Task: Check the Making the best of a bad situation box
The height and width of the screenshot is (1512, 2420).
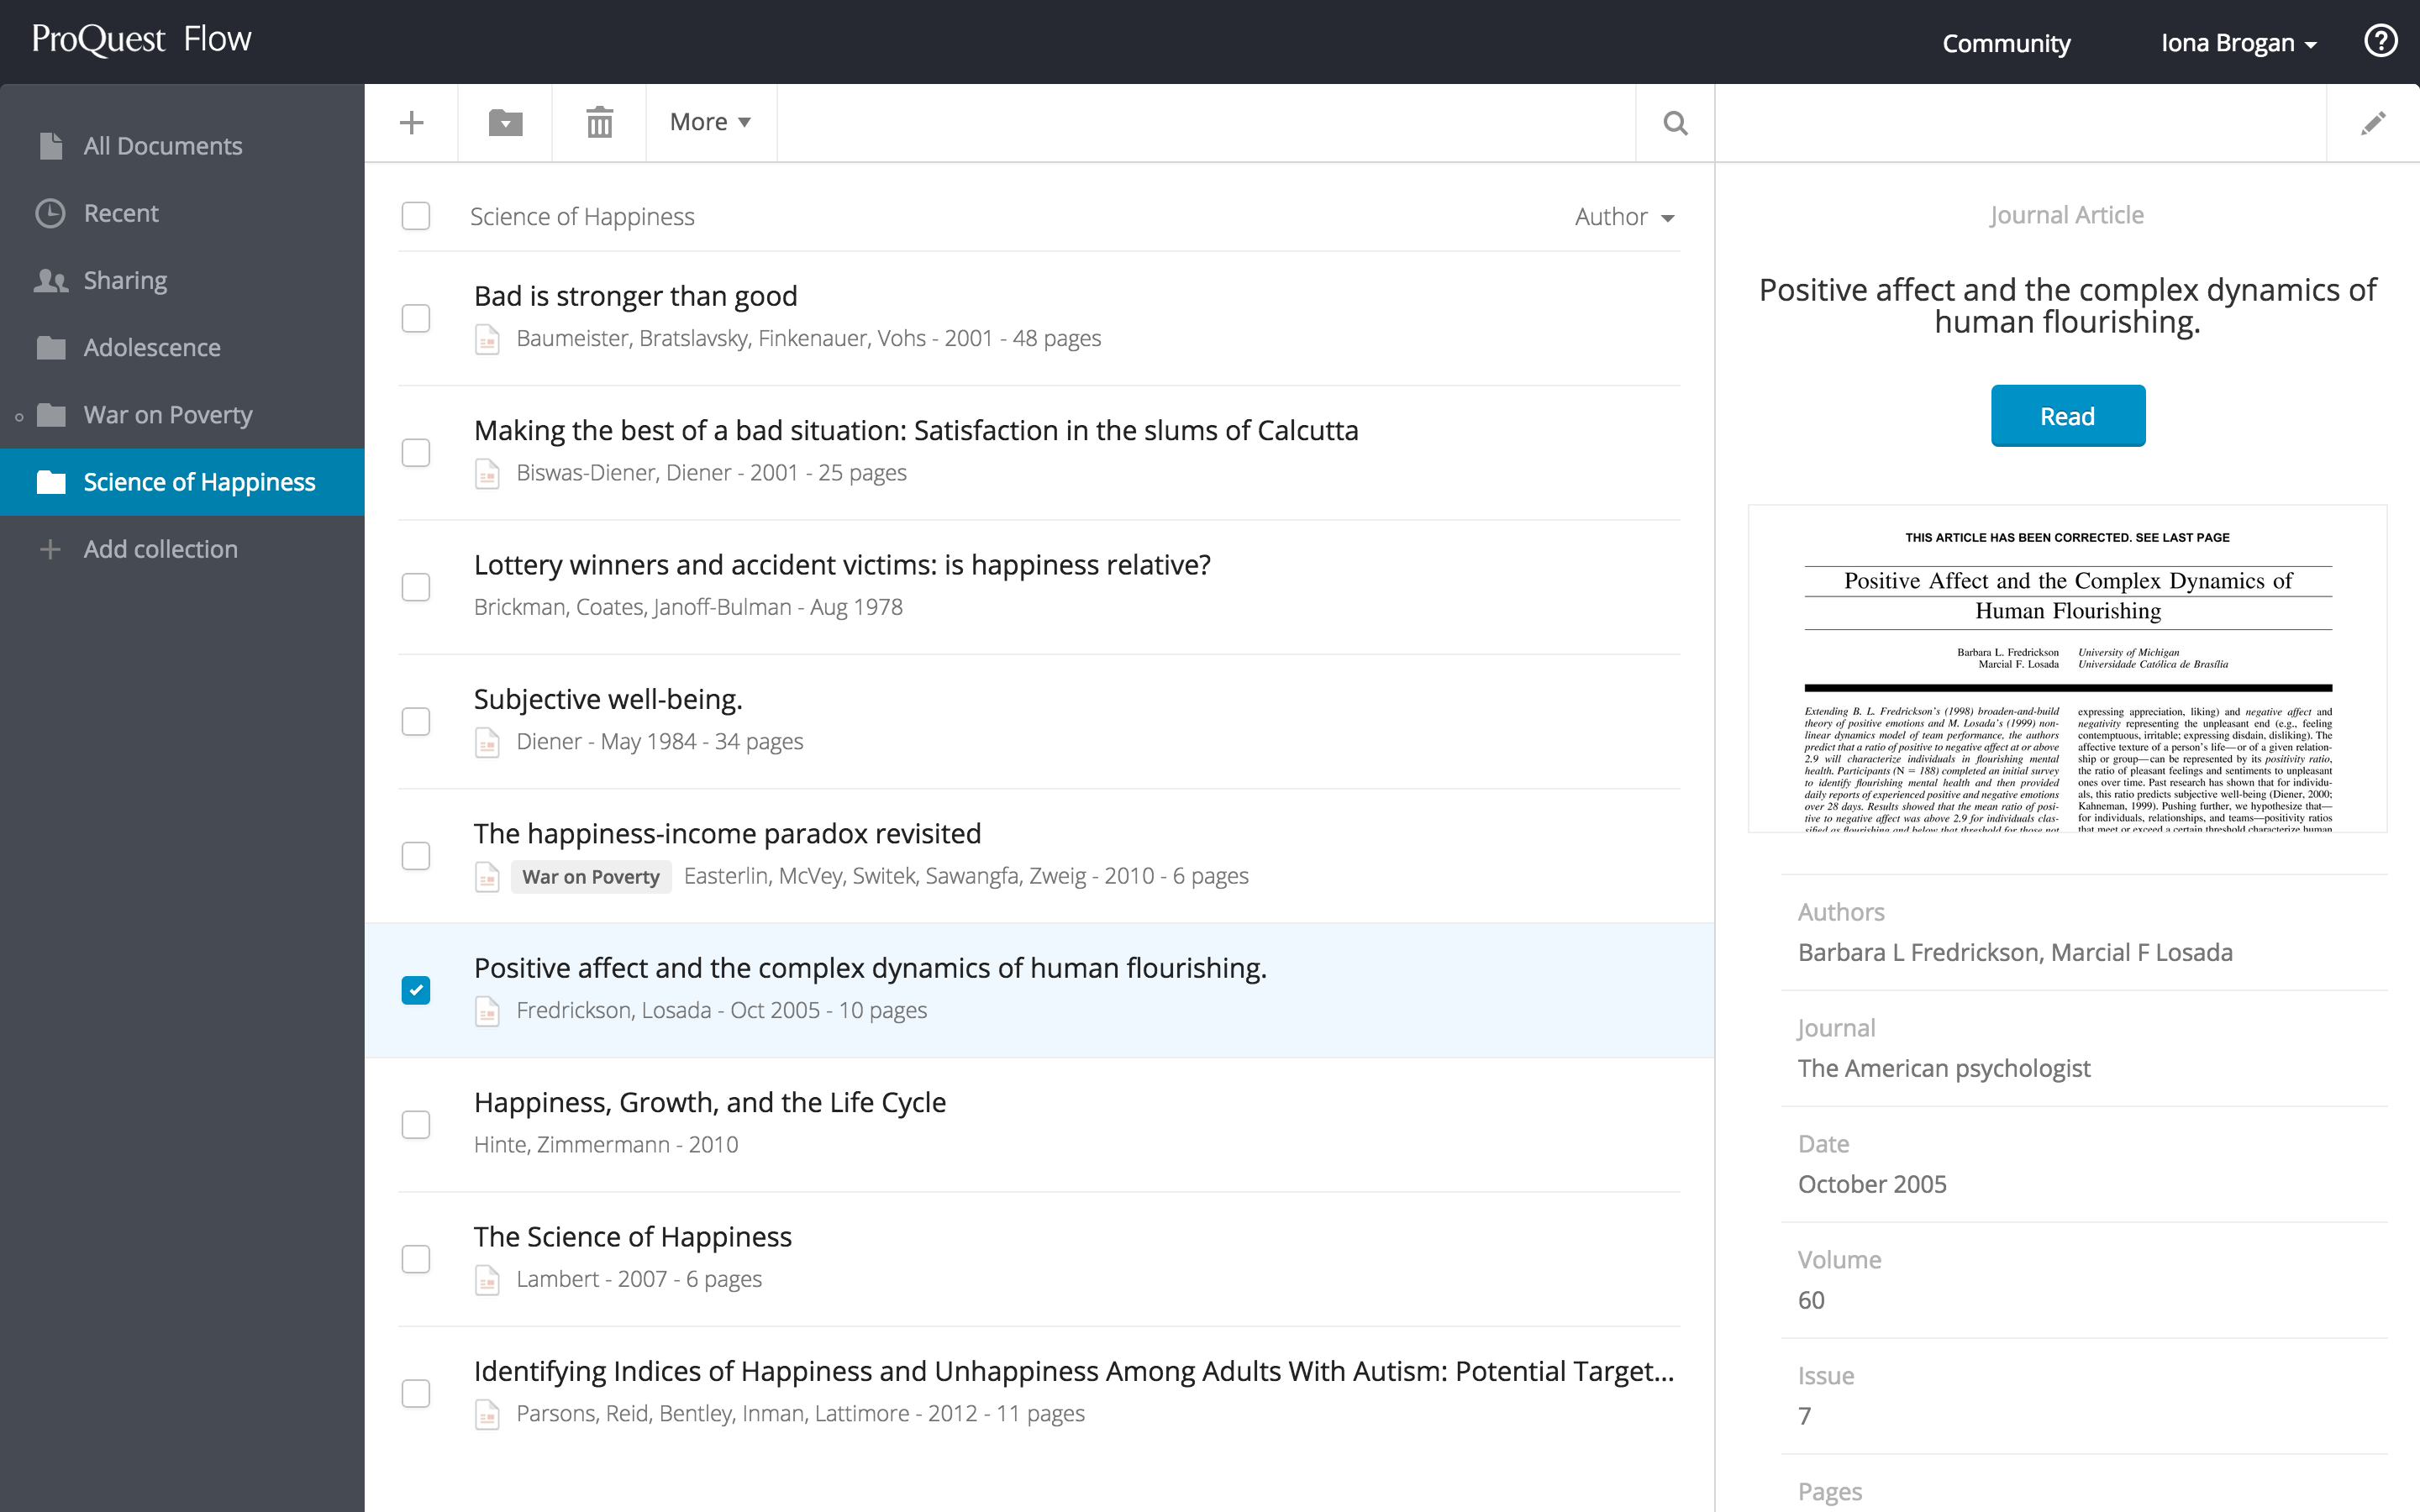Action: [x=415, y=452]
